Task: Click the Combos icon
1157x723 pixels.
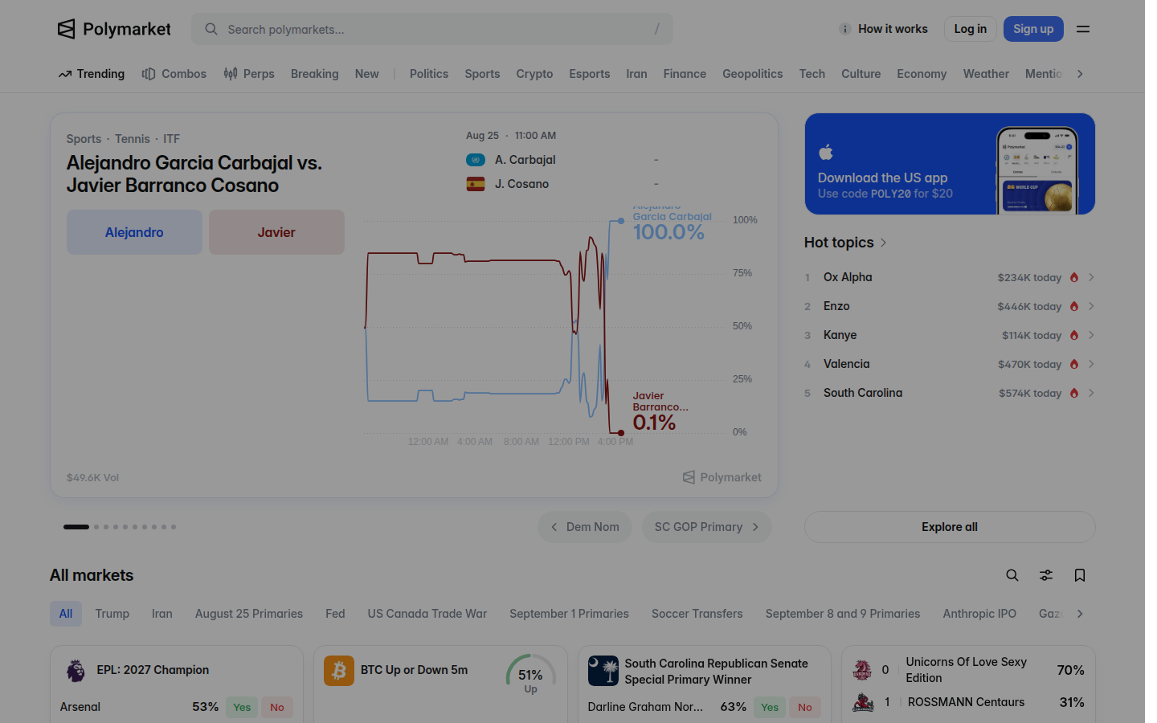Action: click(149, 74)
